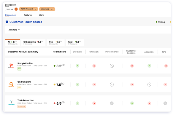Click Yost-Ernser's Performance neutral gray icon
Image resolution: width=173 pixels, height=115 pixels.
coord(112,103)
